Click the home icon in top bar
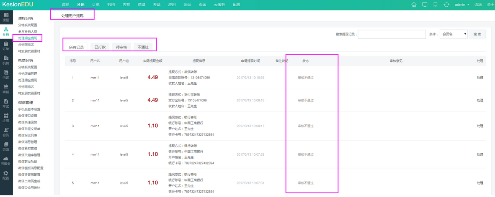 pyautogui.click(x=414, y=5)
